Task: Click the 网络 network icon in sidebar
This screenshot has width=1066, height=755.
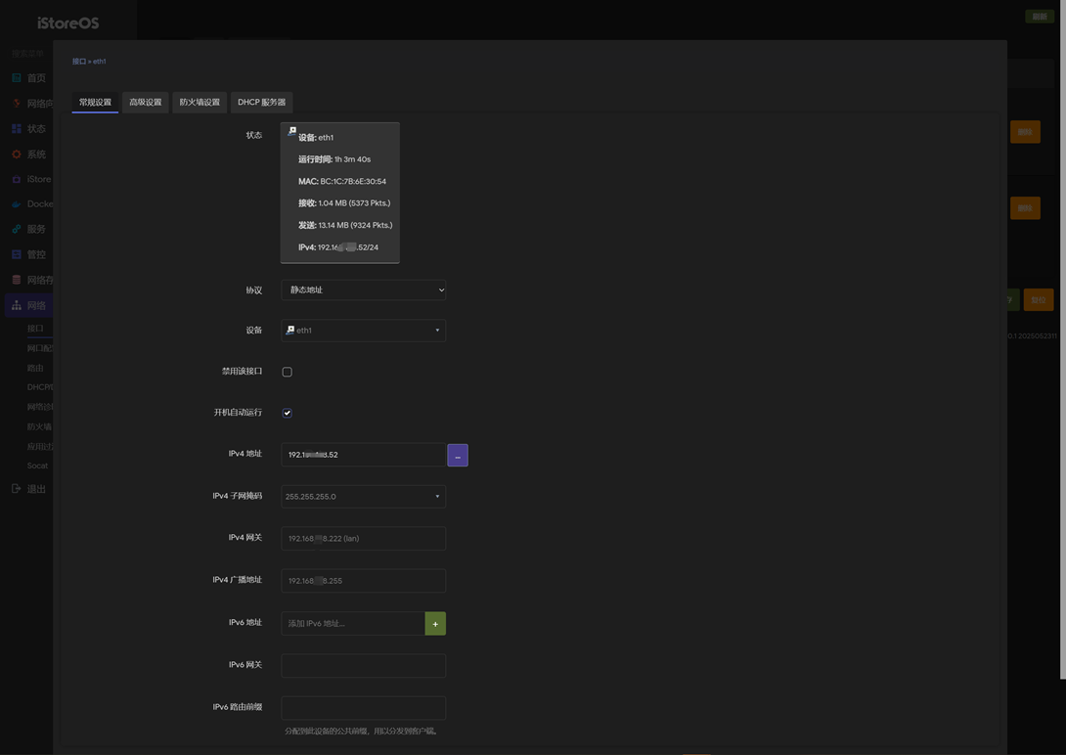Action: coord(17,305)
